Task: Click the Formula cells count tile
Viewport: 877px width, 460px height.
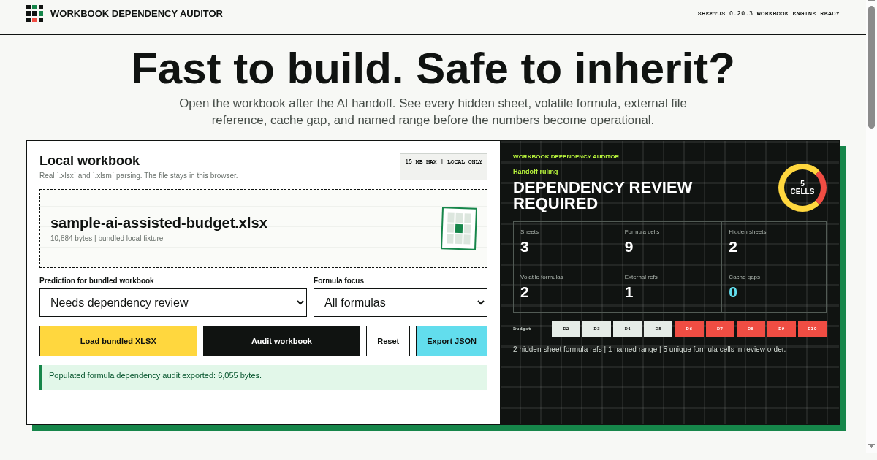Action: [x=670, y=244]
